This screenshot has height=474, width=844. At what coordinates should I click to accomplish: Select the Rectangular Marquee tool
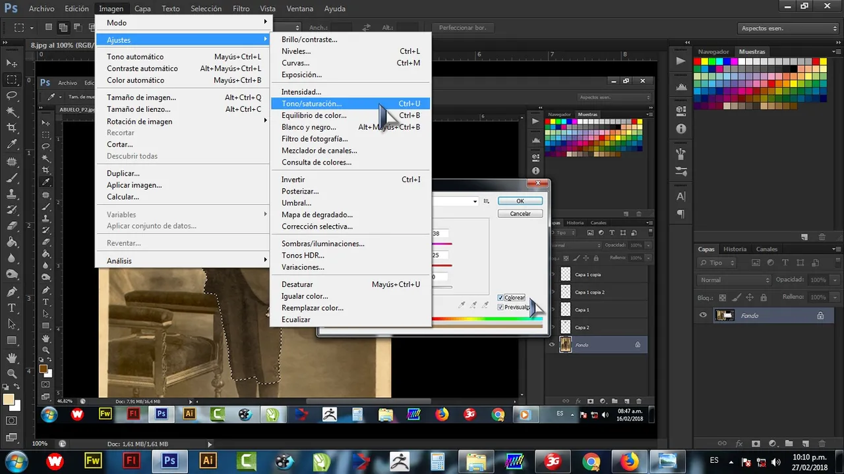point(11,80)
